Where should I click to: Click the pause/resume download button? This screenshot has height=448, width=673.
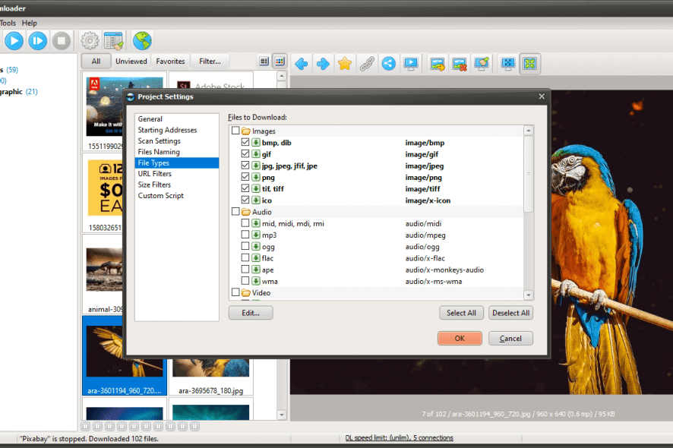pyautogui.click(x=38, y=41)
